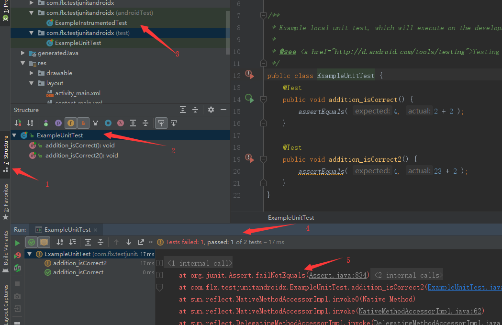This screenshot has height=325, width=502.
Task: Click Export Test Results icon
Action: [141, 242]
